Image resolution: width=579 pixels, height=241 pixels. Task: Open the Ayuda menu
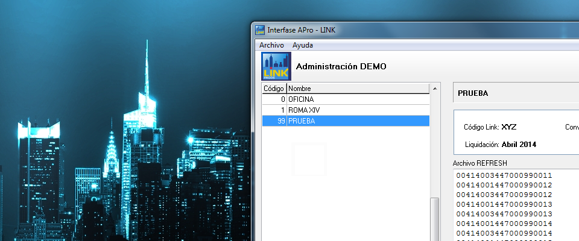click(x=303, y=45)
